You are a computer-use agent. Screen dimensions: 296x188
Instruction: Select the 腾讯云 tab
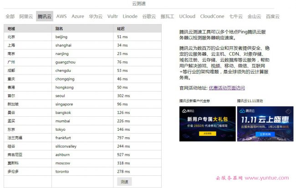click(x=45, y=16)
